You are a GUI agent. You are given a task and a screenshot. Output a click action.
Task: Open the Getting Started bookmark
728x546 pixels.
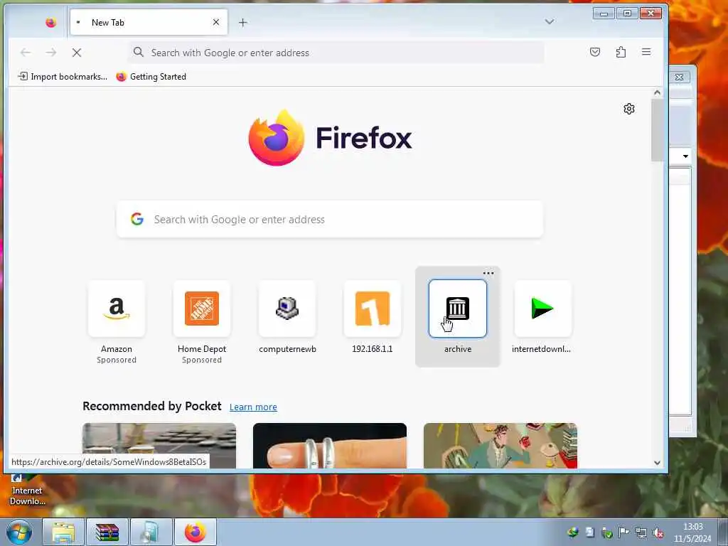point(151,77)
